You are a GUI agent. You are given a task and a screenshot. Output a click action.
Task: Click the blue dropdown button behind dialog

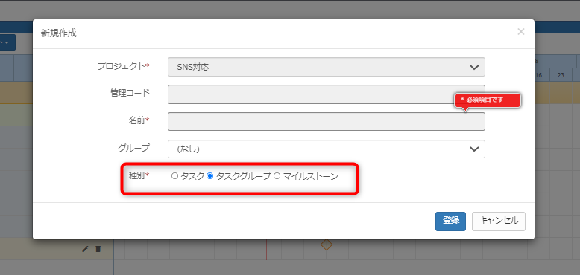point(7,43)
